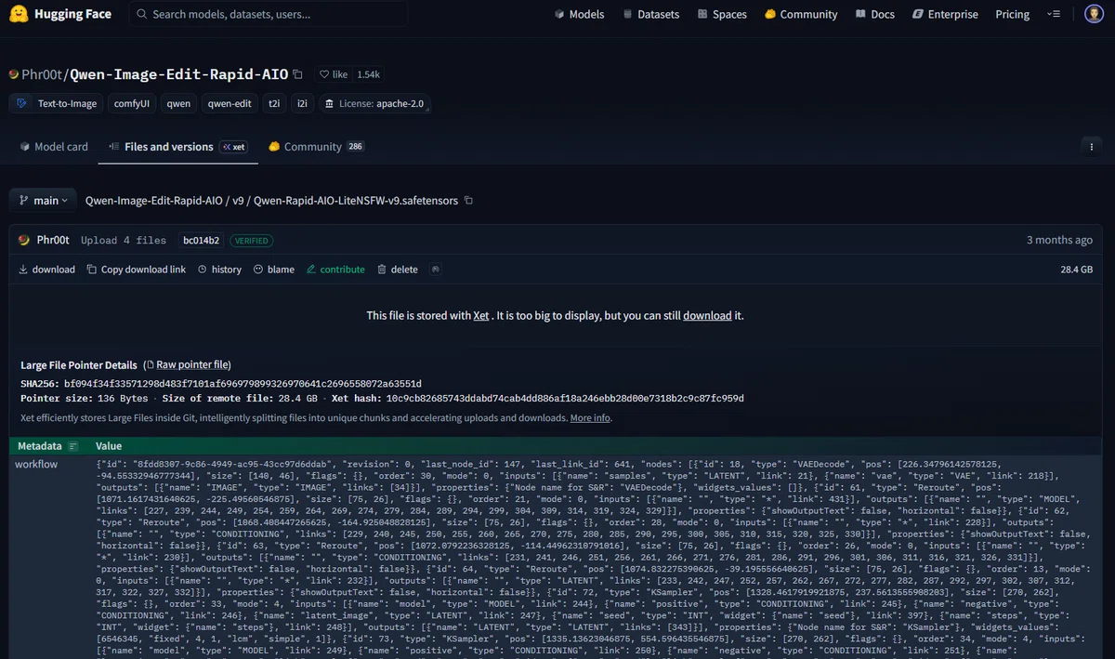Focus the search models, datasets, users field

[x=269, y=14]
